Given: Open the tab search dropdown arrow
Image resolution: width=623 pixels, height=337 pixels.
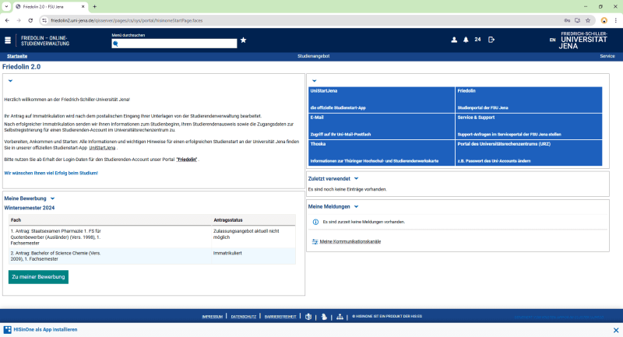Looking at the screenshot, I should click(6, 6).
